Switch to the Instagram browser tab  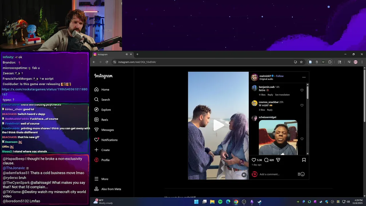(113, 54)
